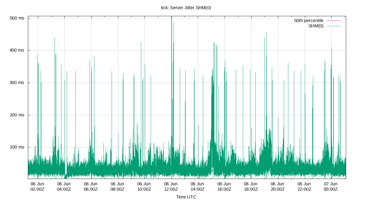Click the '300 ms' y-axis label

tap(17, 83)
